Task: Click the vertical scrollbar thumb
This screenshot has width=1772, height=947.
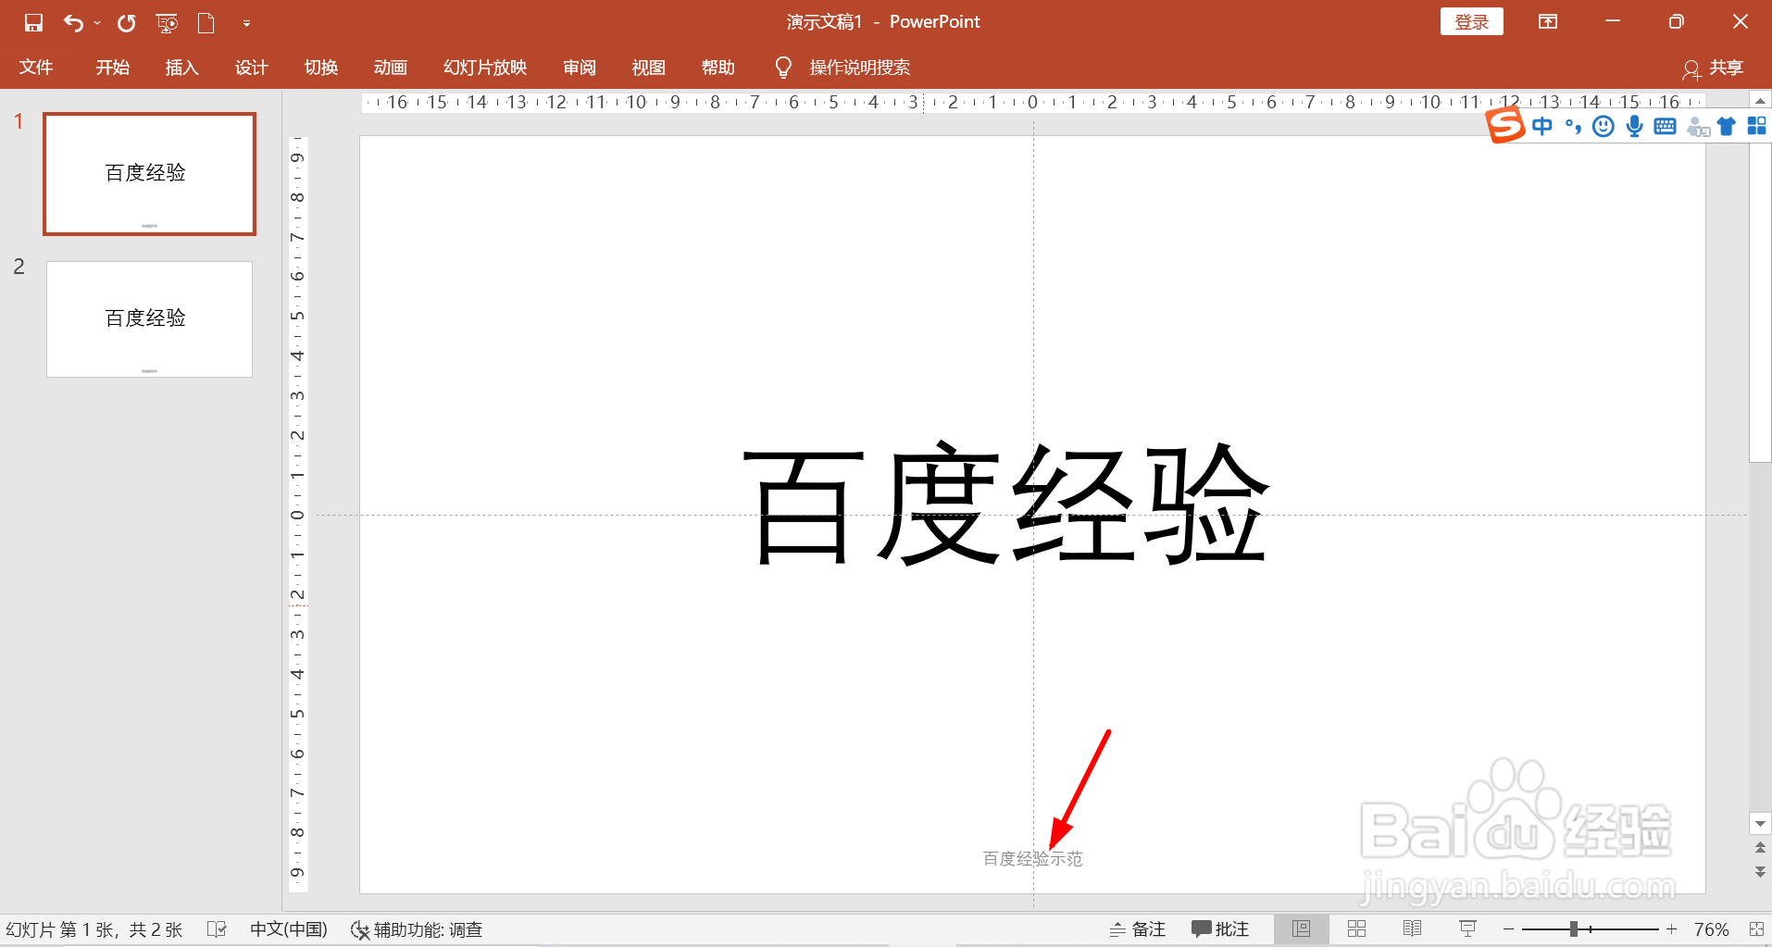Action: tap(1760, 301)
